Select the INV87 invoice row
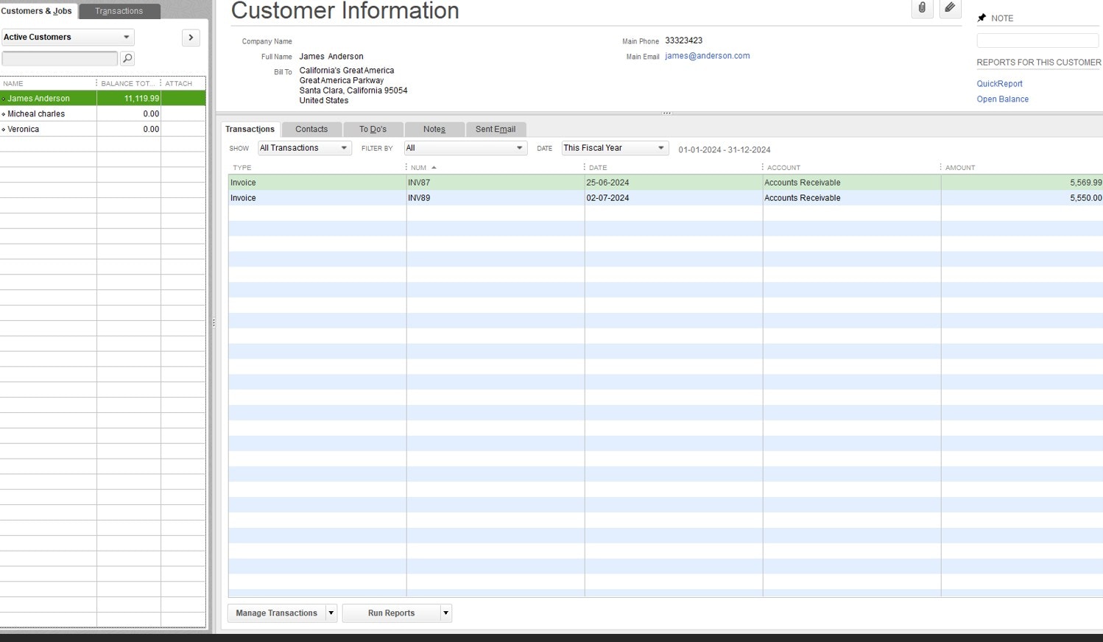Screen dimensions: 1103x642 click(666, 183)
